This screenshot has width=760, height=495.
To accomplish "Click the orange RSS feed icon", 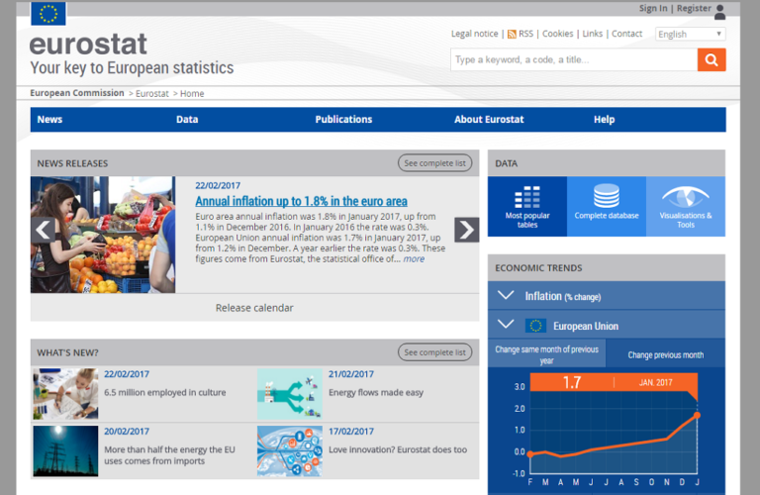I will click(x=512, y=35).
